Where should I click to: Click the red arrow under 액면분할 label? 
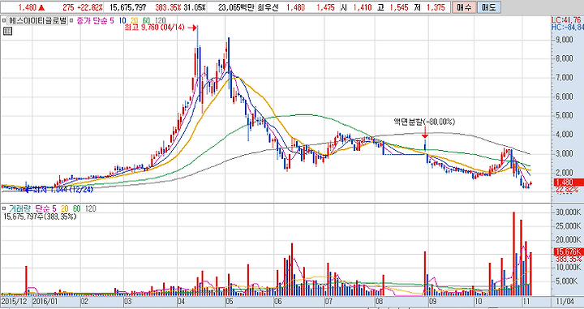click(424, 133)
